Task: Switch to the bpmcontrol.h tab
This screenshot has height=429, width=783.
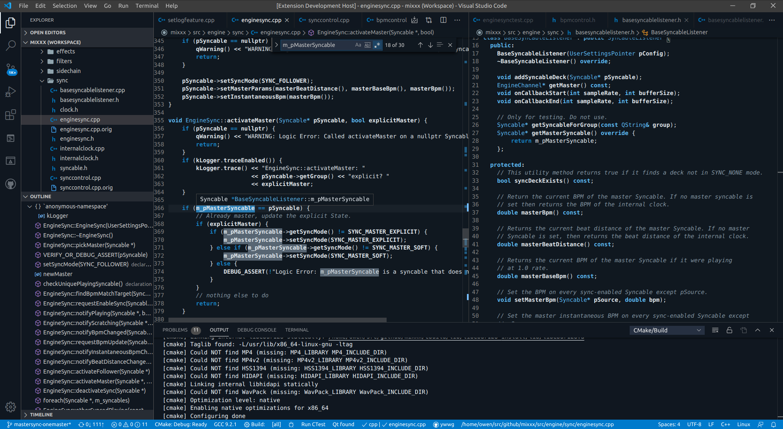Action: point(577,20)
